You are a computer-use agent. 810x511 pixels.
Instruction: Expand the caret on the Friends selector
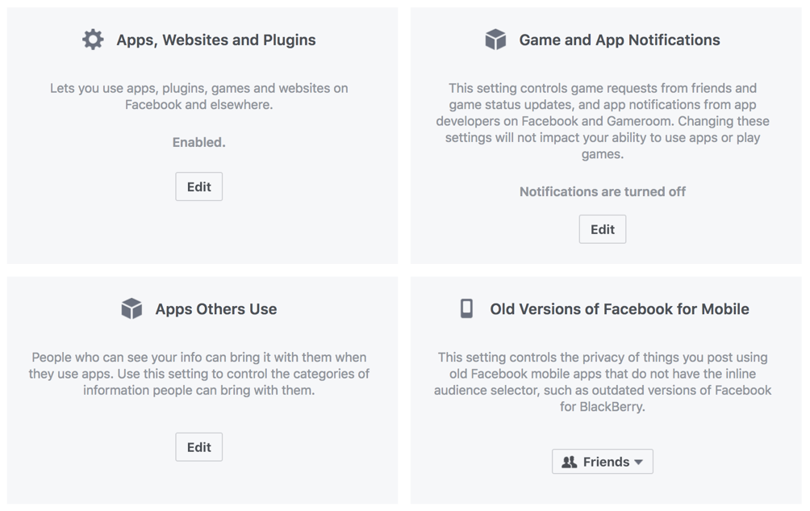640,462
